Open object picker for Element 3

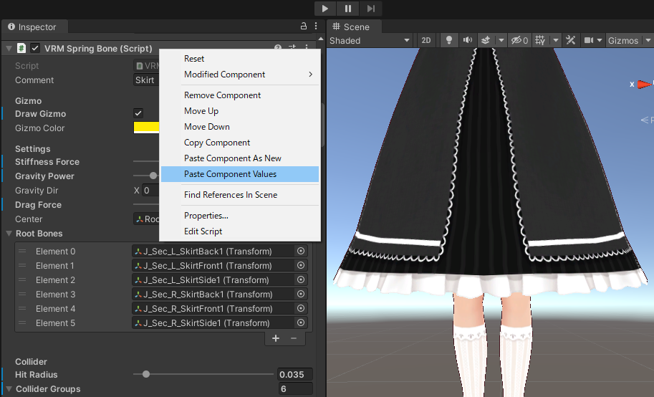pyautogui.click(x=301, y=295)
